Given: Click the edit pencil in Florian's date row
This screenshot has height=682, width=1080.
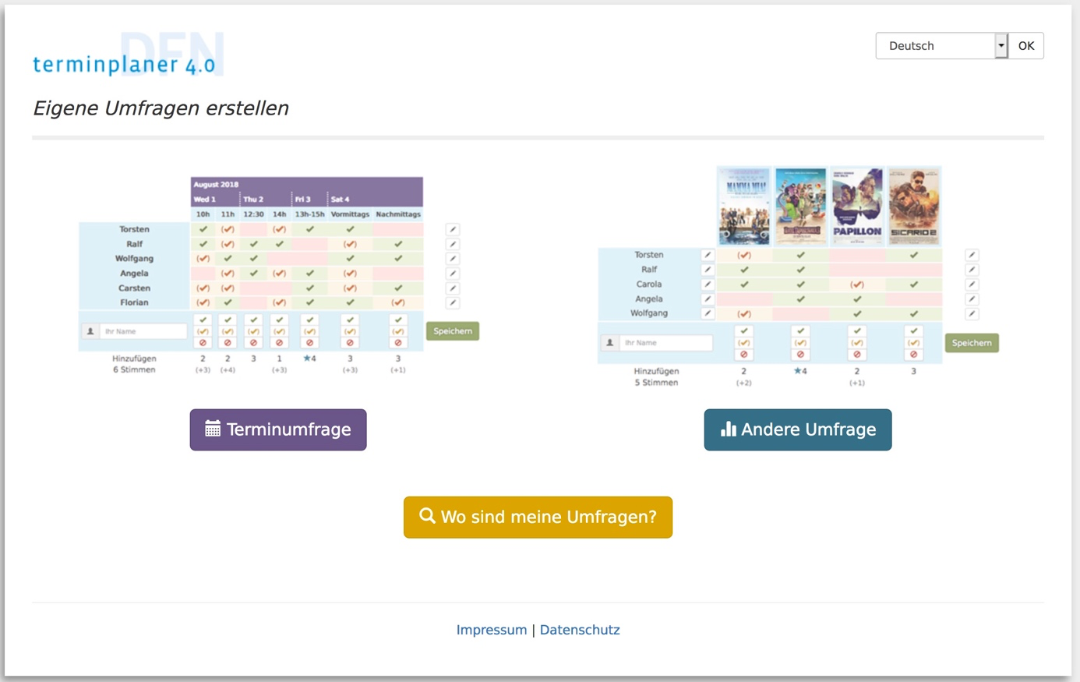Looking at the screenshot, I should (x=453, y=302).
